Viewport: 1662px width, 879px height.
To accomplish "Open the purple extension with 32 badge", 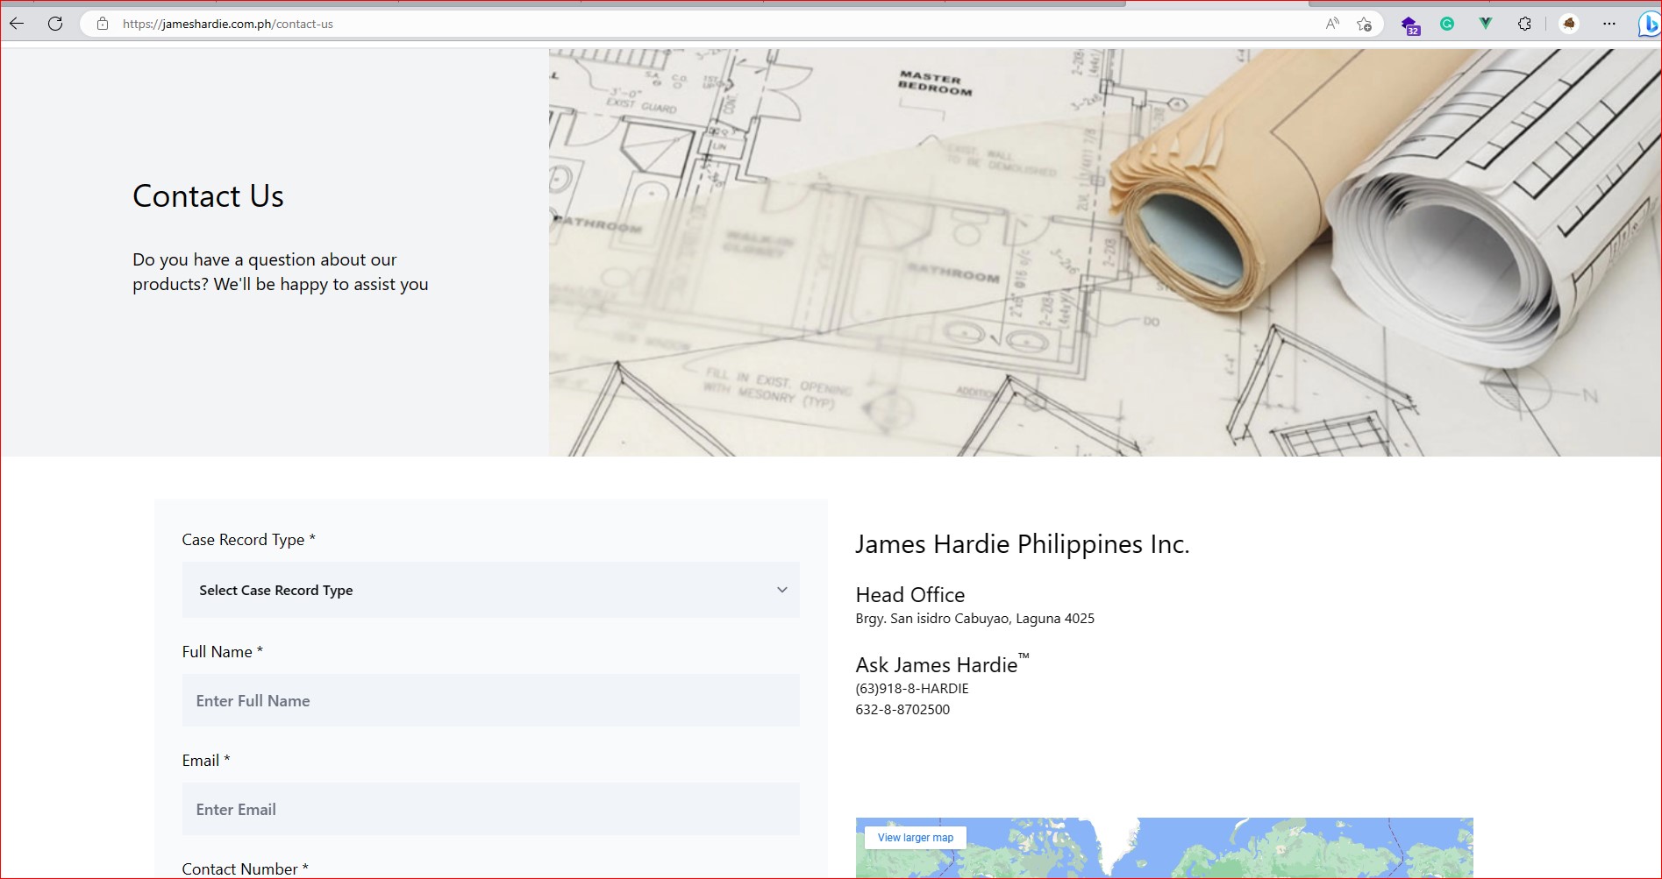I will coord(1409,25).
